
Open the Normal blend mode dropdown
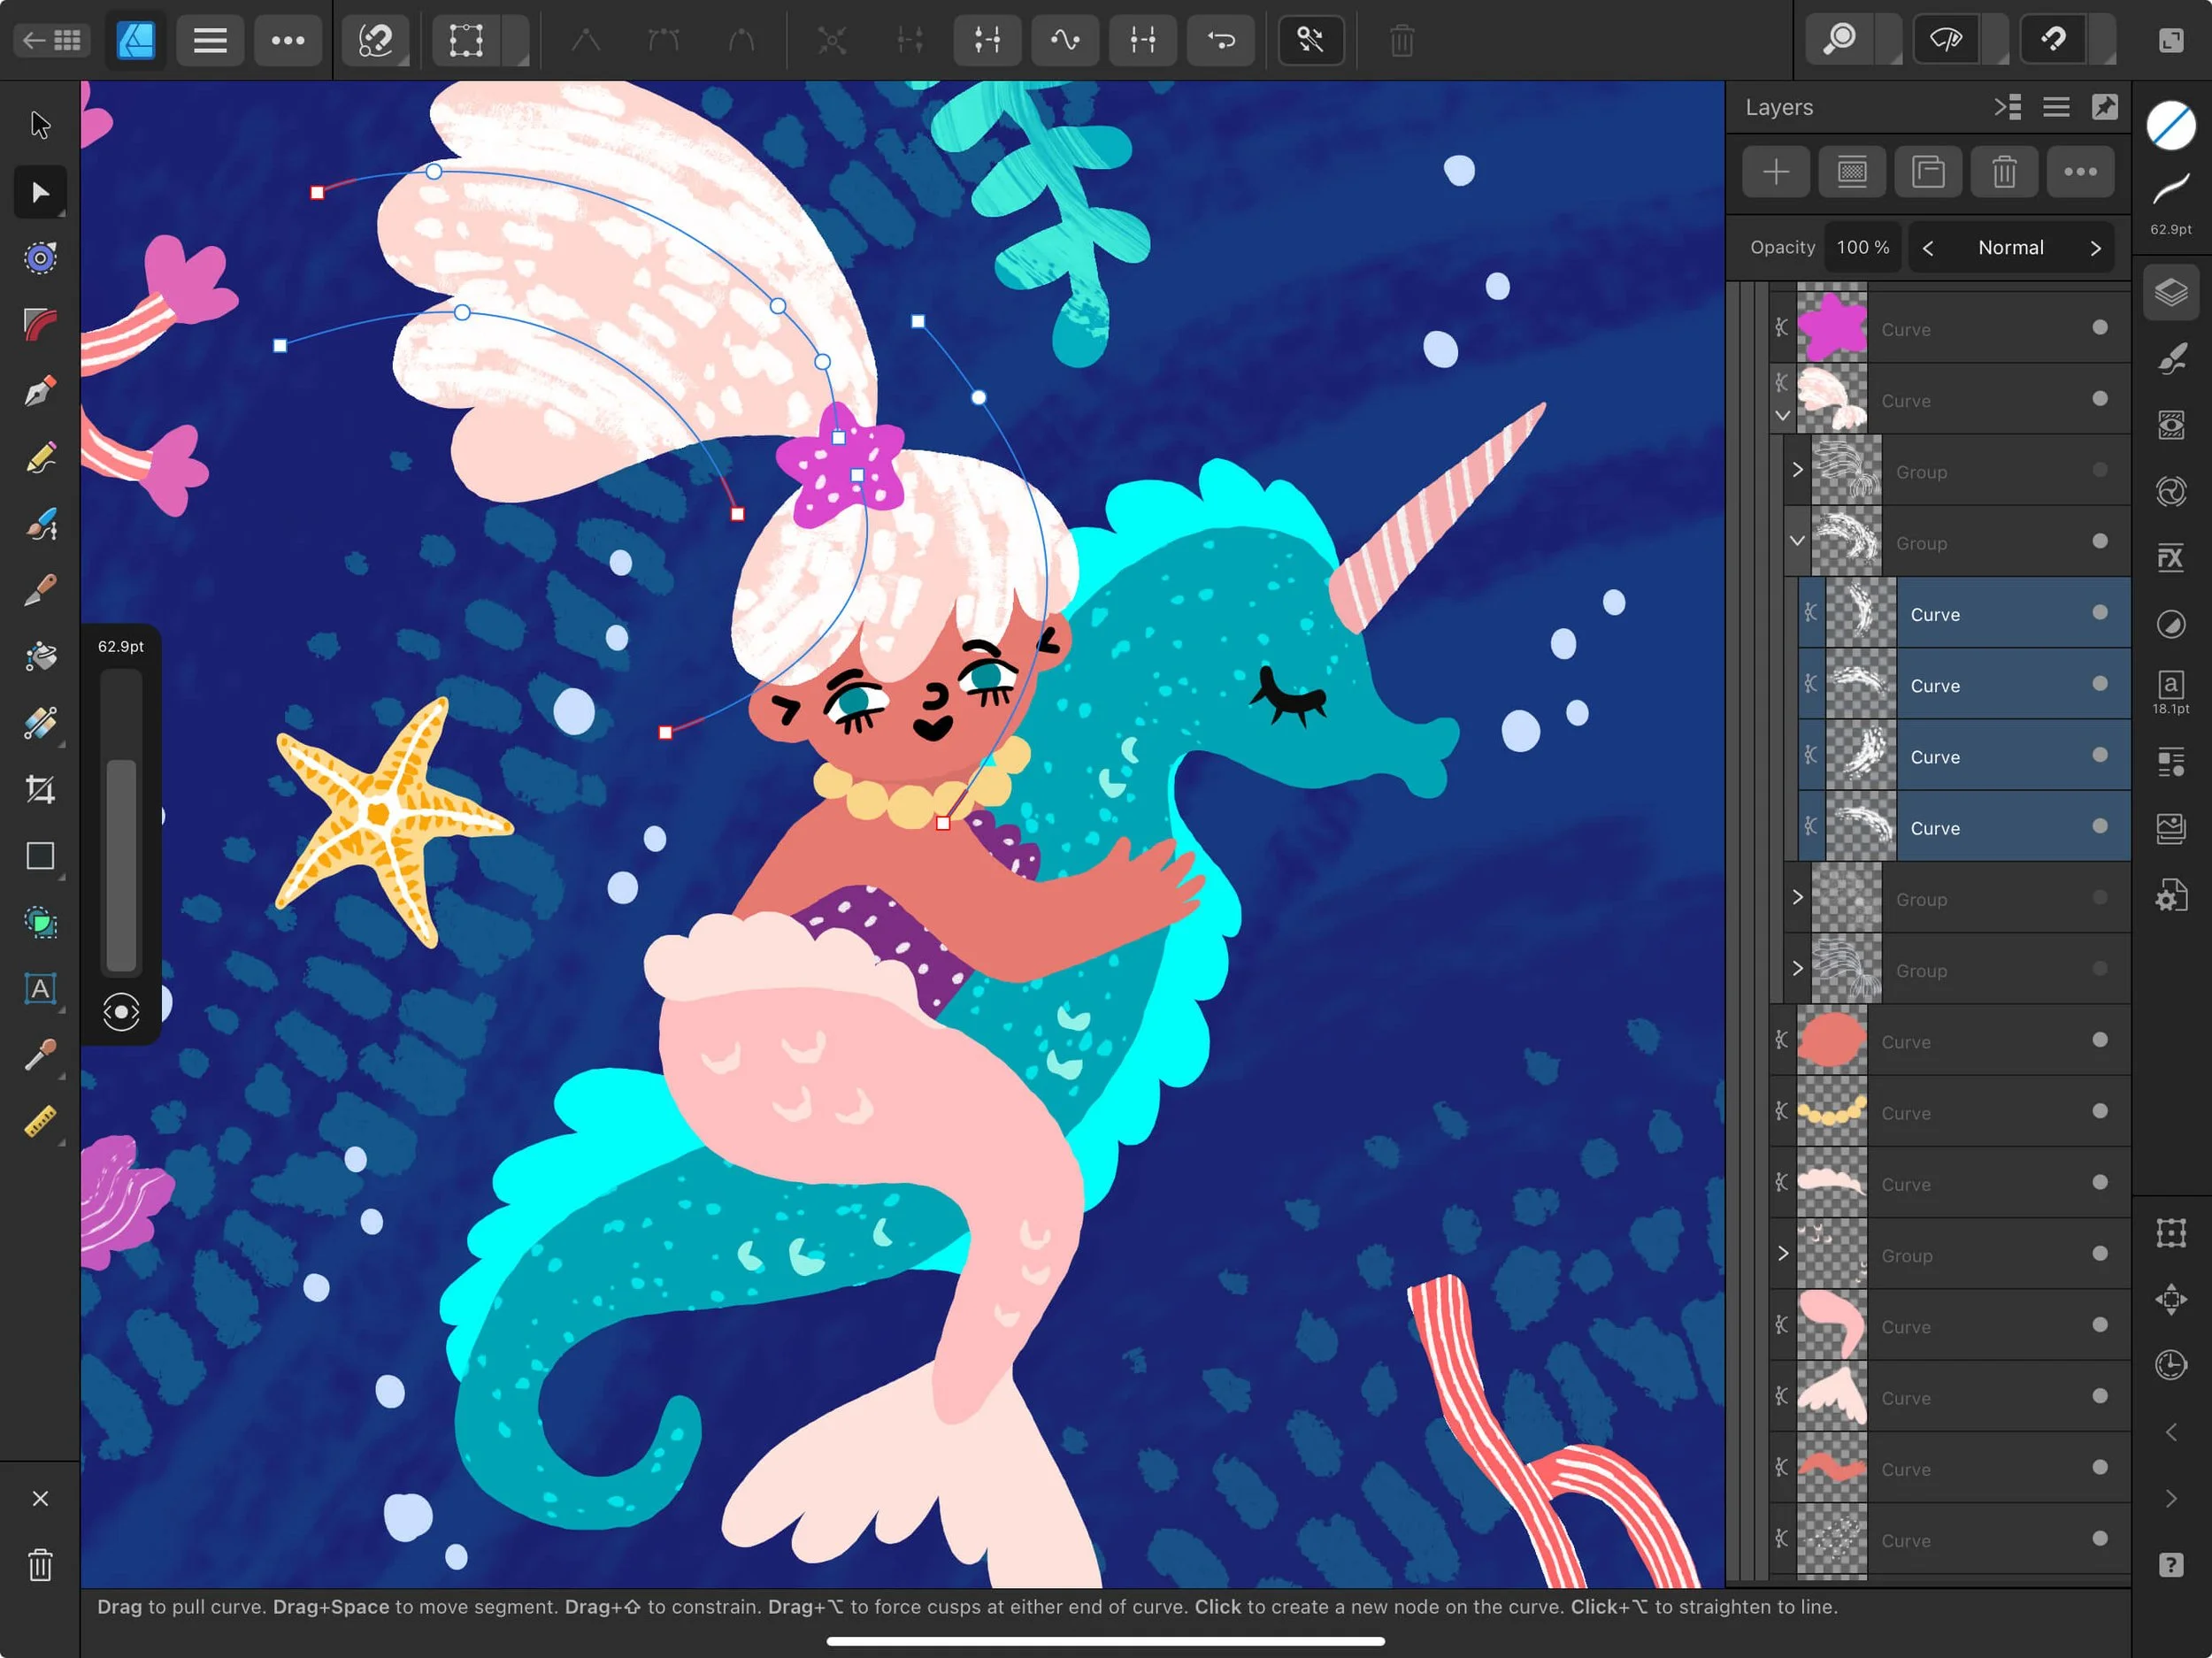click(2011, 247)
